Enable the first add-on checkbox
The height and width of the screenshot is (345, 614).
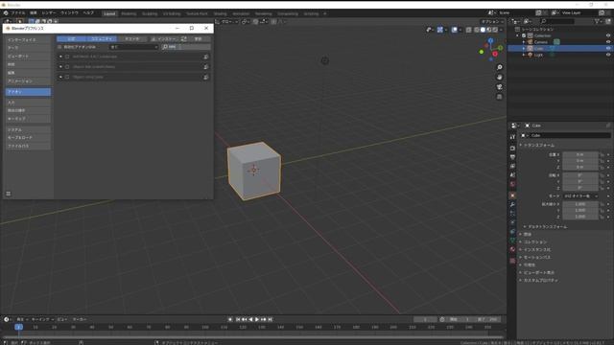(67, 57)
